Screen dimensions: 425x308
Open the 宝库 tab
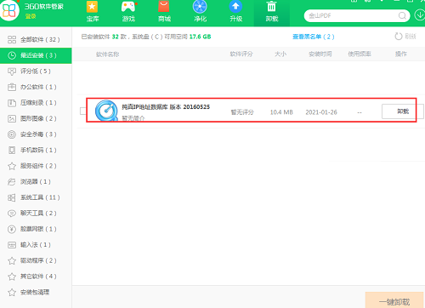click(93, 12)
